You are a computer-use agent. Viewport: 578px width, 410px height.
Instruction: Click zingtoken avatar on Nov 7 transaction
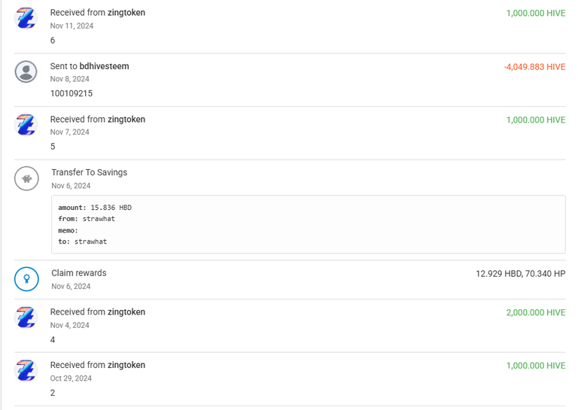click(26, 125)
